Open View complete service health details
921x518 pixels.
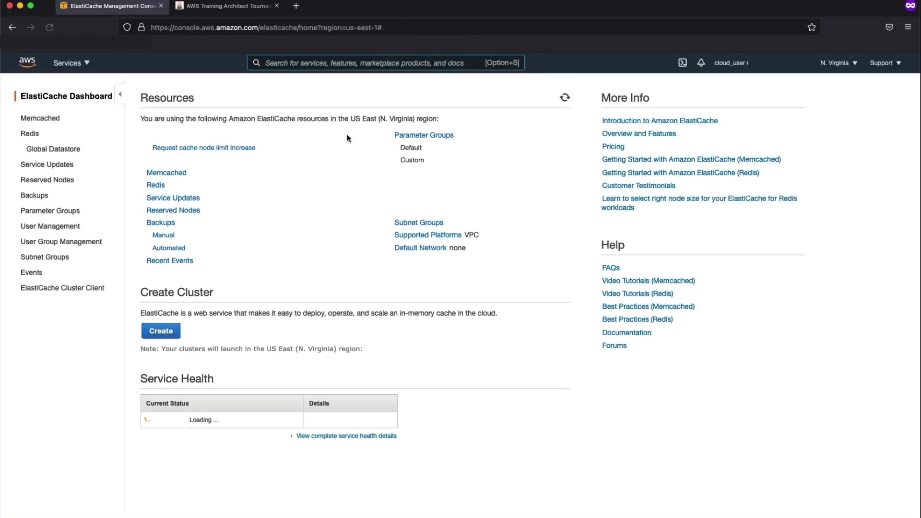coord(346,436)
